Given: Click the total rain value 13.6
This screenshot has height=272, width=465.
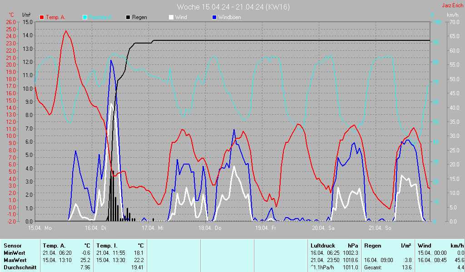Looking at the screenshot, I should [407, 267].
